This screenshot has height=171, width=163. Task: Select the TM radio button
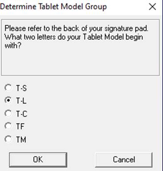8,139
